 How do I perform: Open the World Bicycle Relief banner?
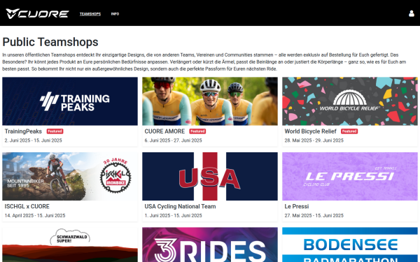point(350,101)
